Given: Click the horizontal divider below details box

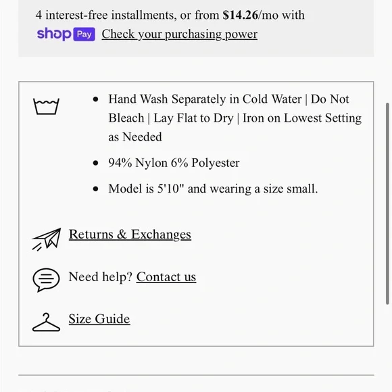Looking at the screenshot, I should (196, 375).
